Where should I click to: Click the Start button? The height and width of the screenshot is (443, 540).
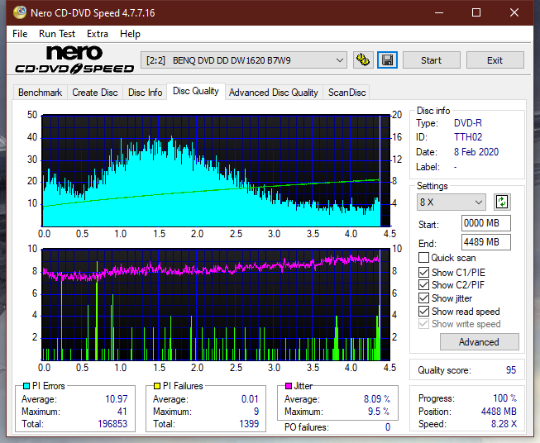pyautogui.click(x=431, y=60)
